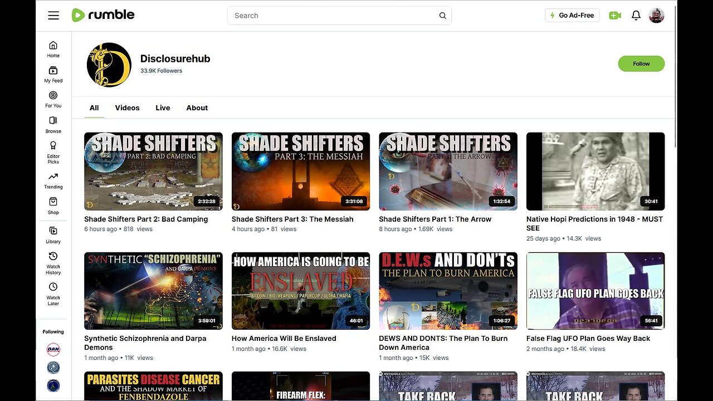Click the 33.9K Followers text
This screenshot has width=713, height=401.
click(x=162, y=71)
